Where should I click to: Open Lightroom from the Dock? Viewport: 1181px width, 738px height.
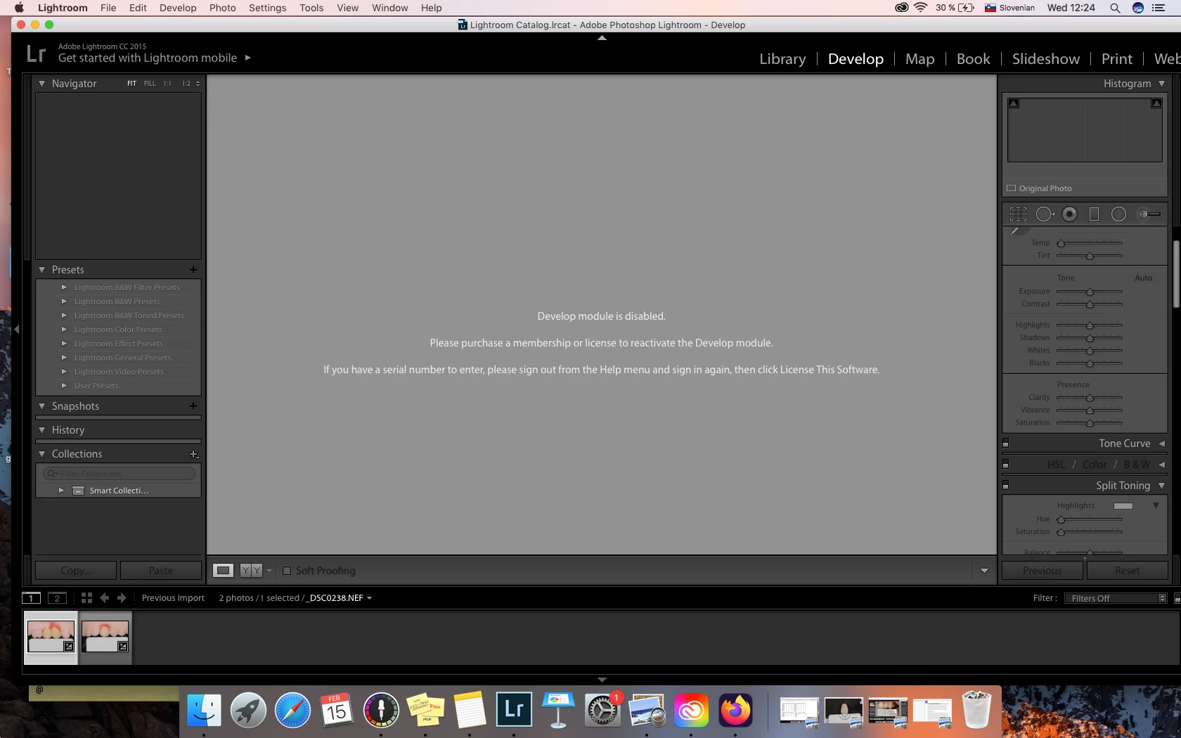[x=514, y=709]
